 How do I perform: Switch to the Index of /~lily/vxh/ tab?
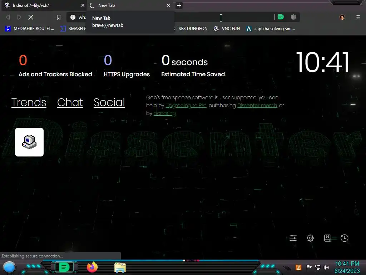pos(44,5)
